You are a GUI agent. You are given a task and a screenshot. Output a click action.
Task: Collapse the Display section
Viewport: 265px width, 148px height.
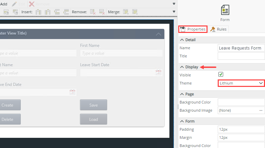[182, 67]
